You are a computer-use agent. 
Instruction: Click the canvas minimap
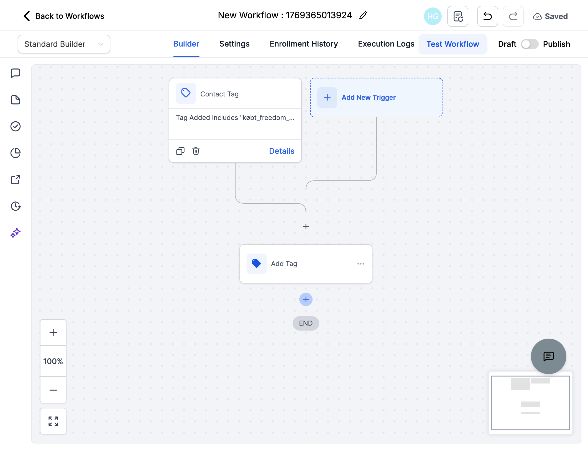tap(530, 403)
